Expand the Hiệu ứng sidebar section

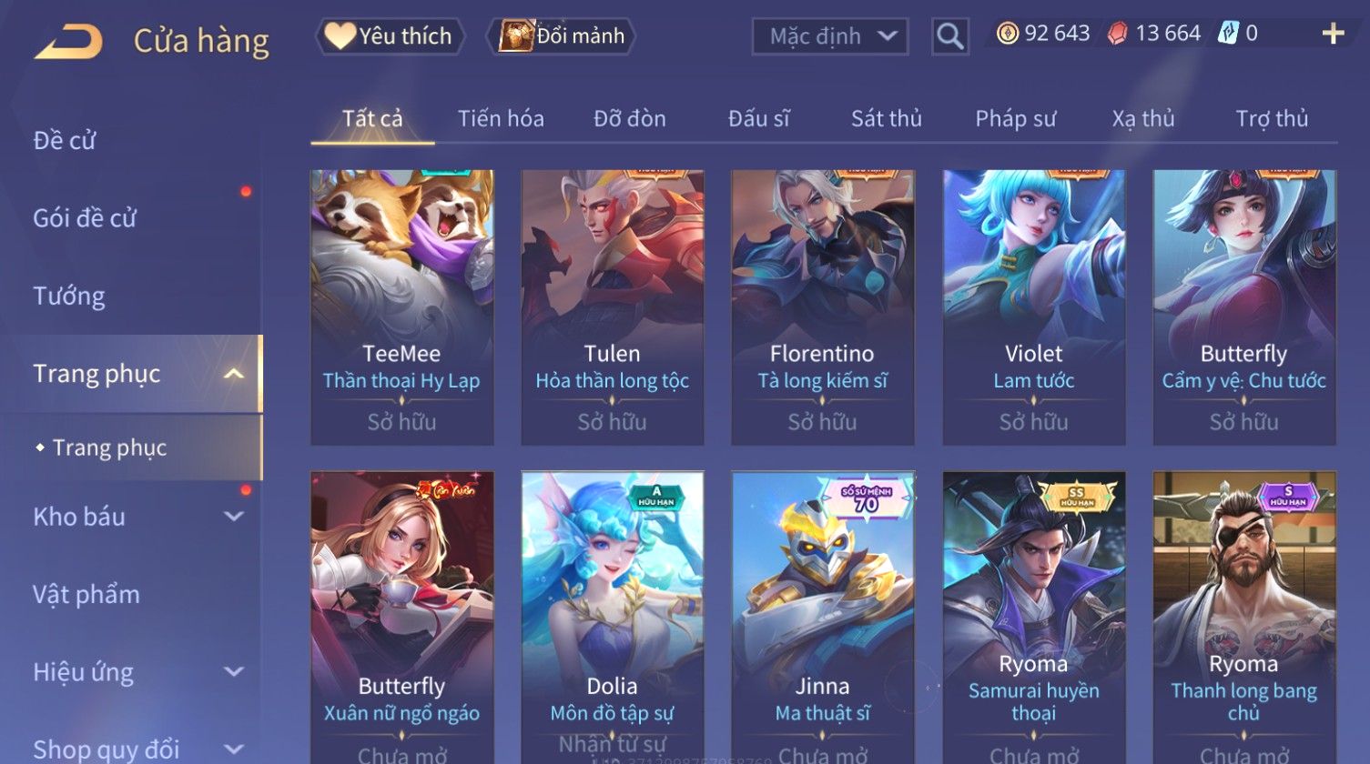coord(234,672)
